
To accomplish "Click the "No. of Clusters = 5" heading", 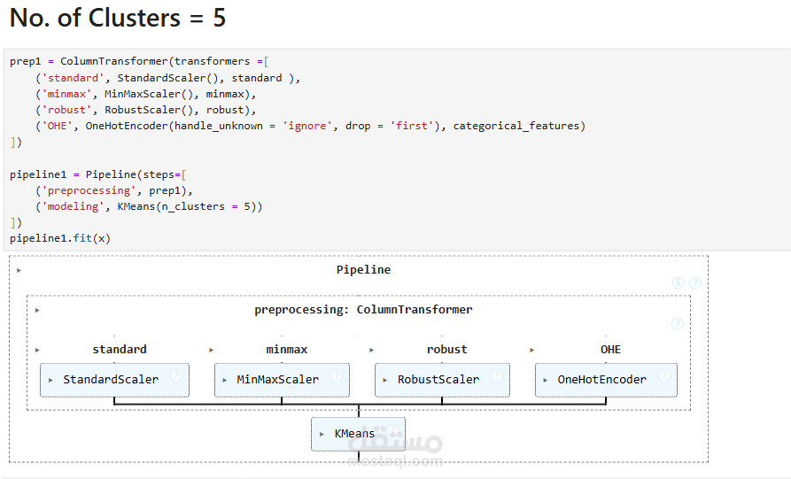I will coord(118,18).
